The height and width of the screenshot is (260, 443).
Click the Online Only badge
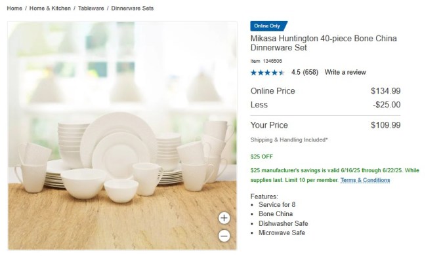point(268,26)
